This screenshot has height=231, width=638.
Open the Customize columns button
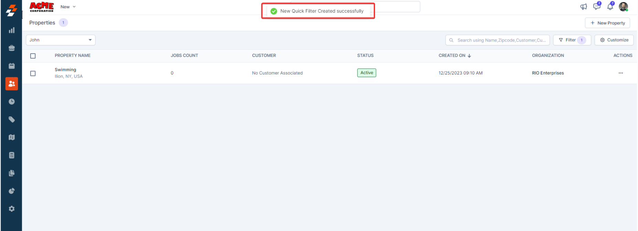[x=614, y=40]
